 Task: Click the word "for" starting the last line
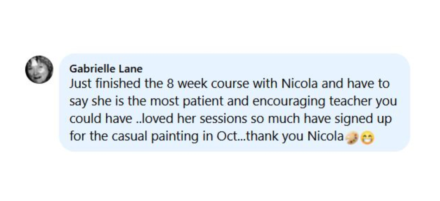coord(76,137)
